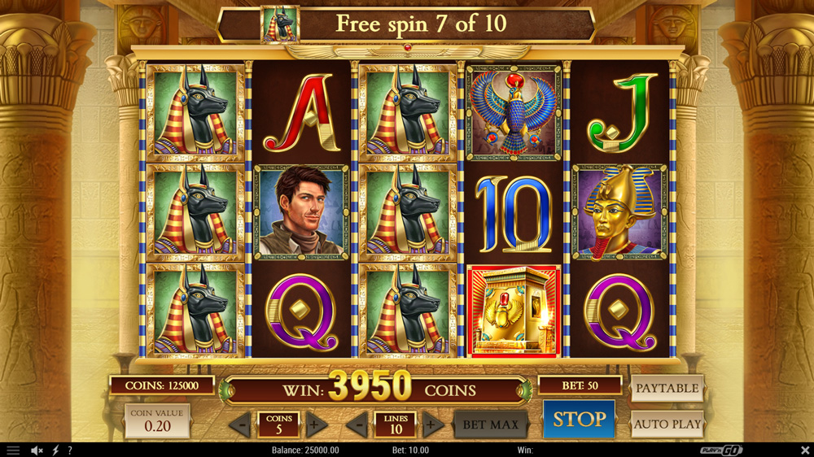Change the COIN VALUE 0.20 box
Viewport: 814px width, 457px height.
(157, 421)
